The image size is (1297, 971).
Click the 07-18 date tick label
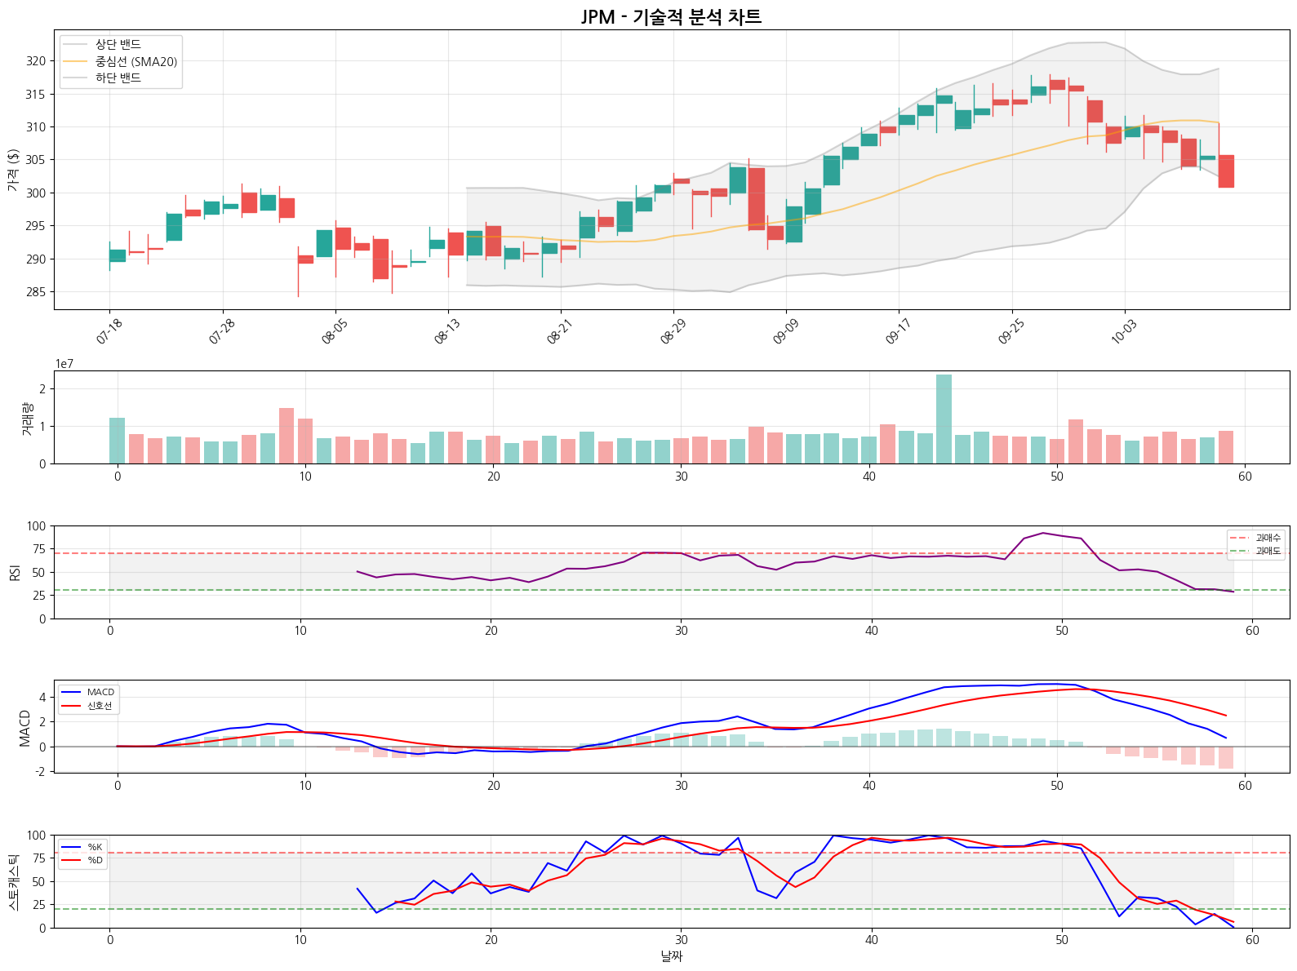109,331
